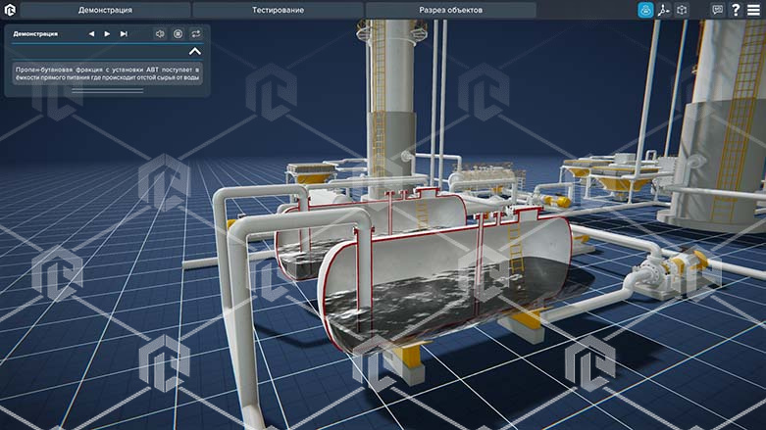Click the 3D cube view icon

pyautogui.click(x=682, y=10)
